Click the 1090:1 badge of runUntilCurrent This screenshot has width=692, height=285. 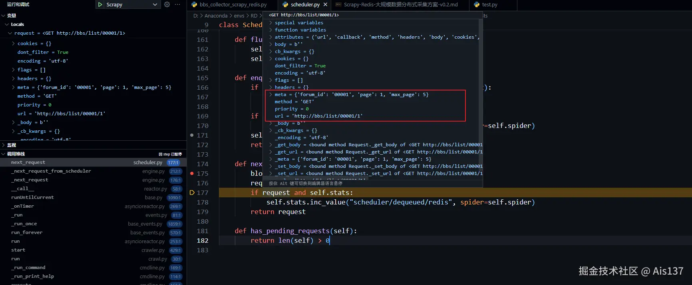coord(175,198)
